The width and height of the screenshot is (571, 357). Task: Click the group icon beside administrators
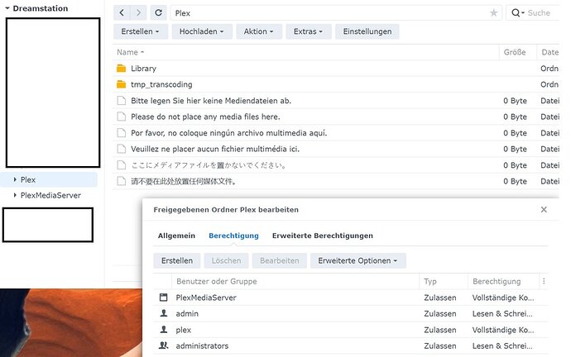point(164,345)
